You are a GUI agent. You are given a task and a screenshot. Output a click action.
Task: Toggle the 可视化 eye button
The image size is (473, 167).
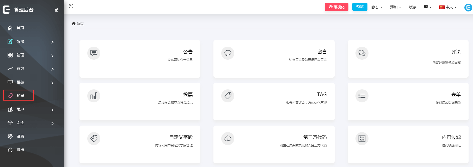tap(336, 7)
